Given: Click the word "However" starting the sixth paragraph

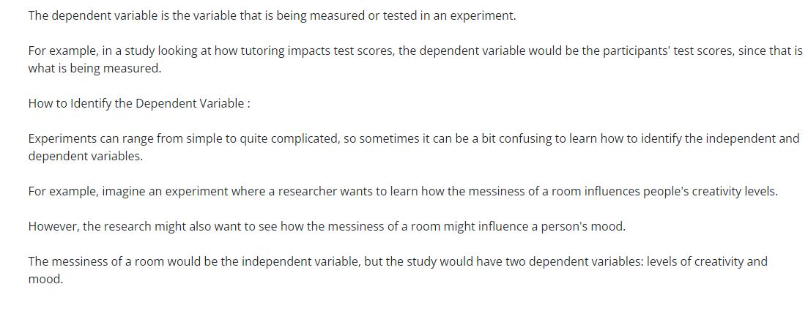Looking at the screenshot, I should pos(53,226).
